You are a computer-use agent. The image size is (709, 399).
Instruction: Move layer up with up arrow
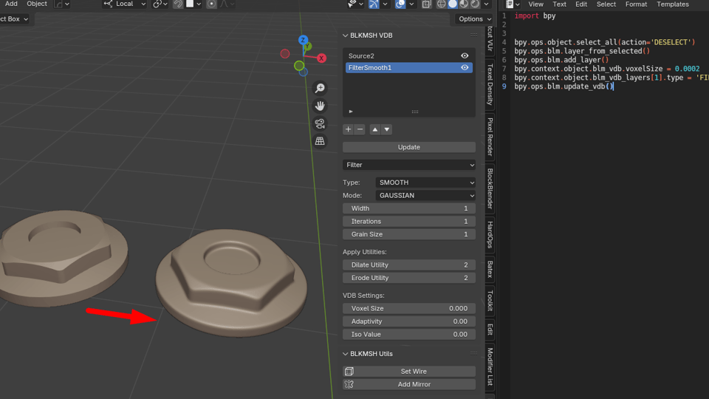pyautogui.click(x=375, y=129)
